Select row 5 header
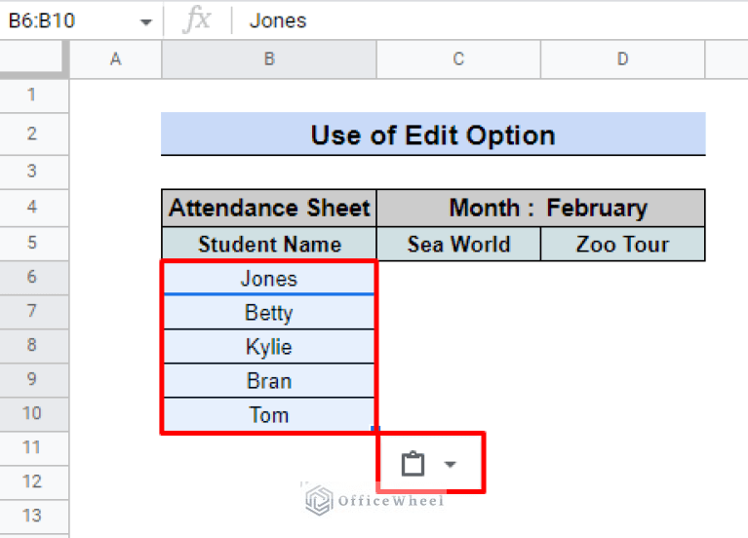The height and width of the screenshot is (538, 748). click(34, 244)
